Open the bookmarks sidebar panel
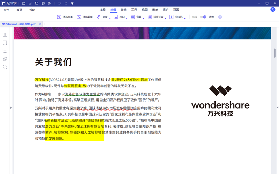 point(5,43)
